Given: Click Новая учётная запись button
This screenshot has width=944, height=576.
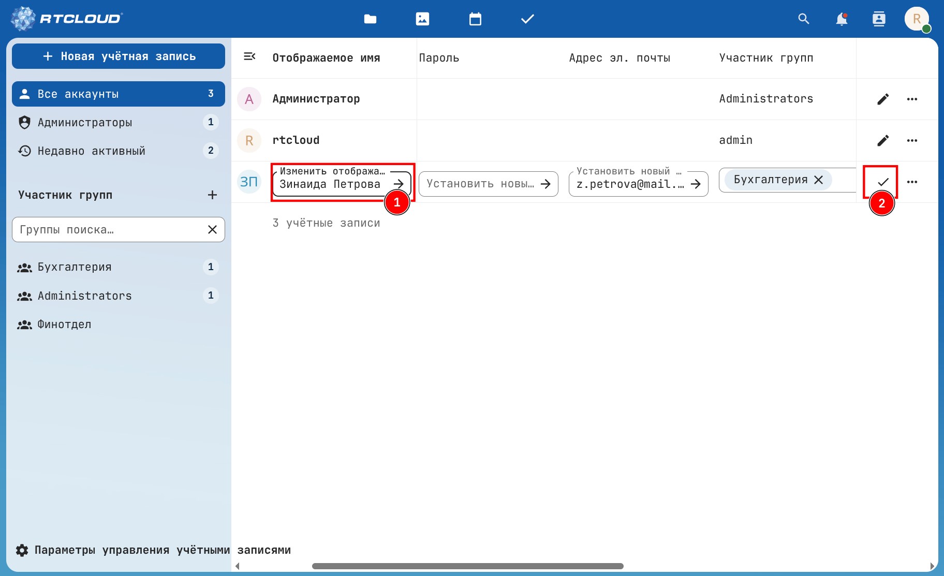Looking at the screenshot, I should tap(119, 56).
